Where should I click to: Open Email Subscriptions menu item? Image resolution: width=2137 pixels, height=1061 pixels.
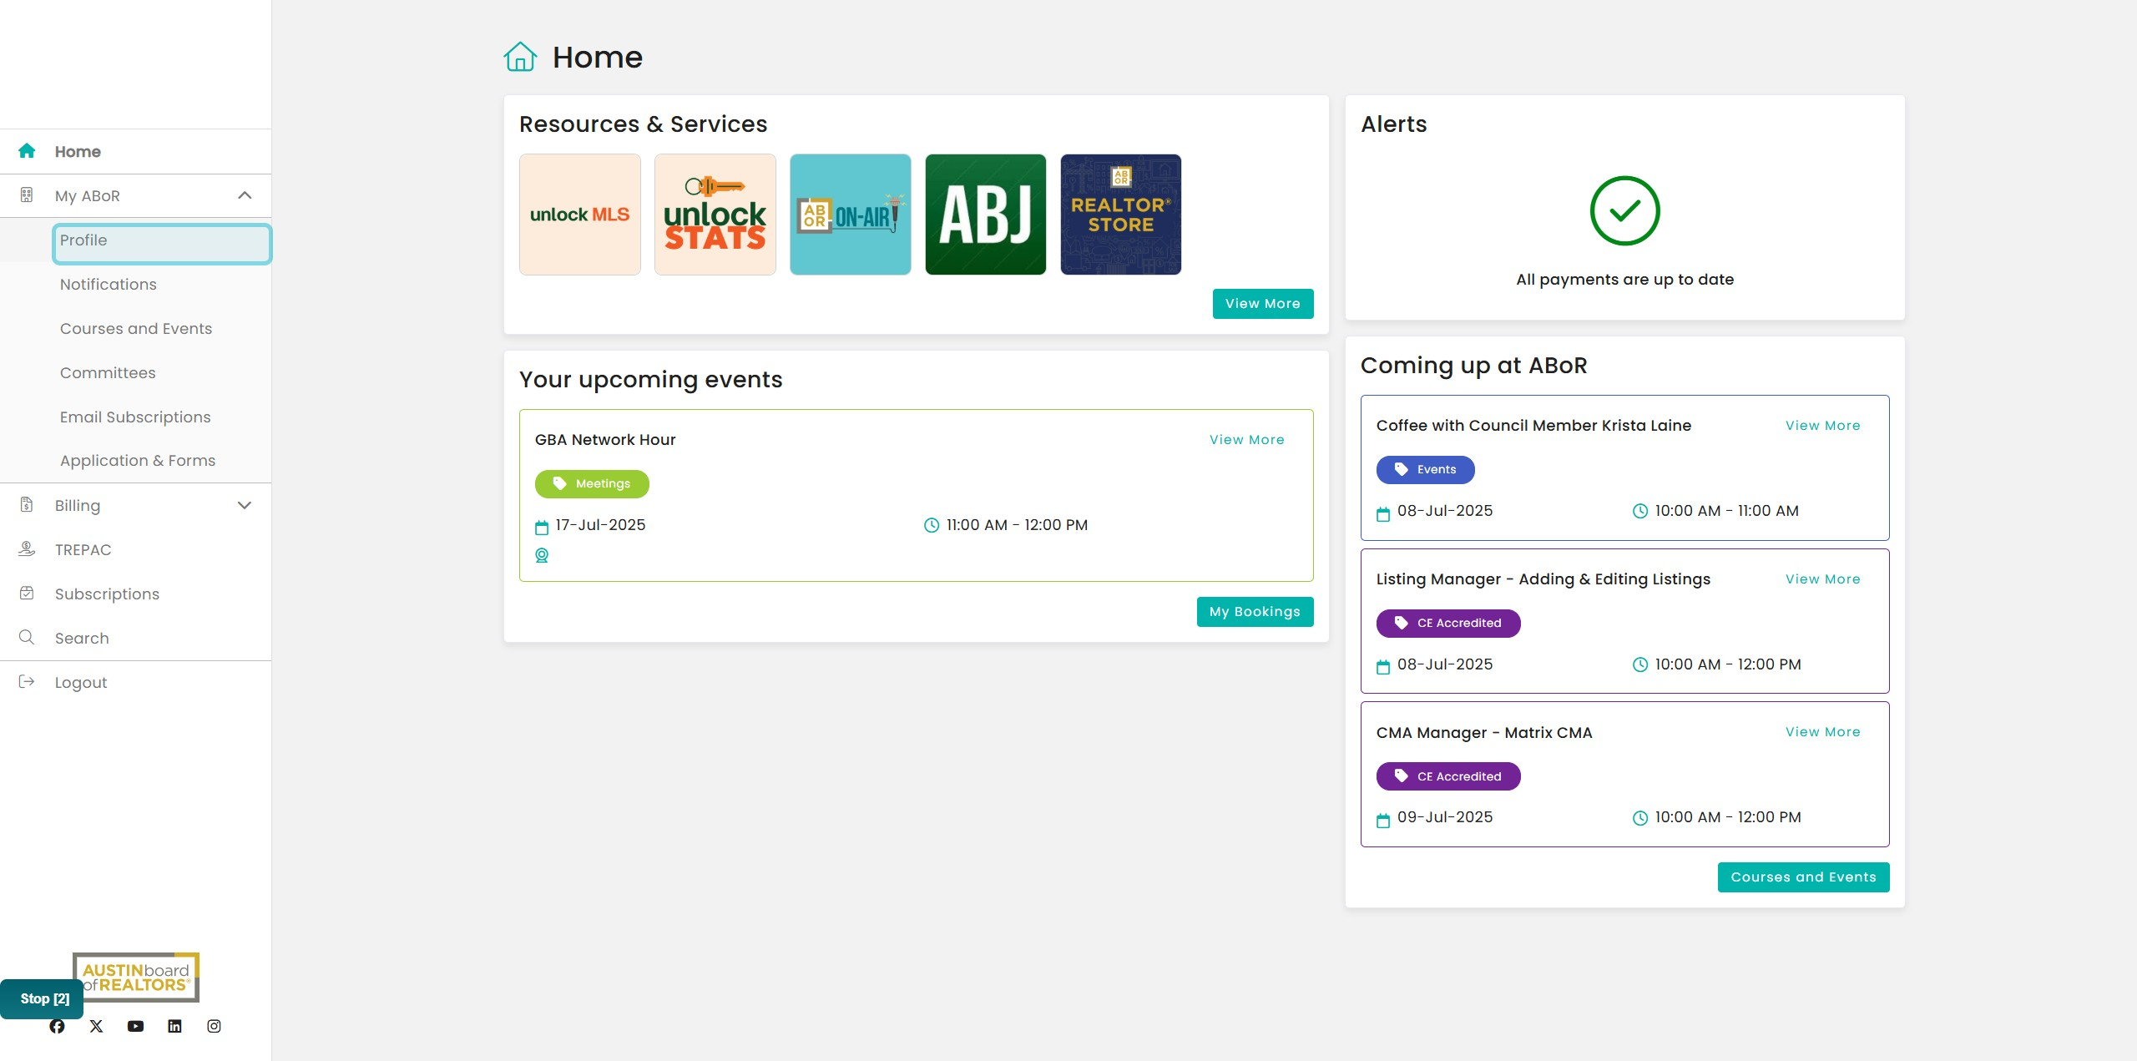click(x=135, y=417)
